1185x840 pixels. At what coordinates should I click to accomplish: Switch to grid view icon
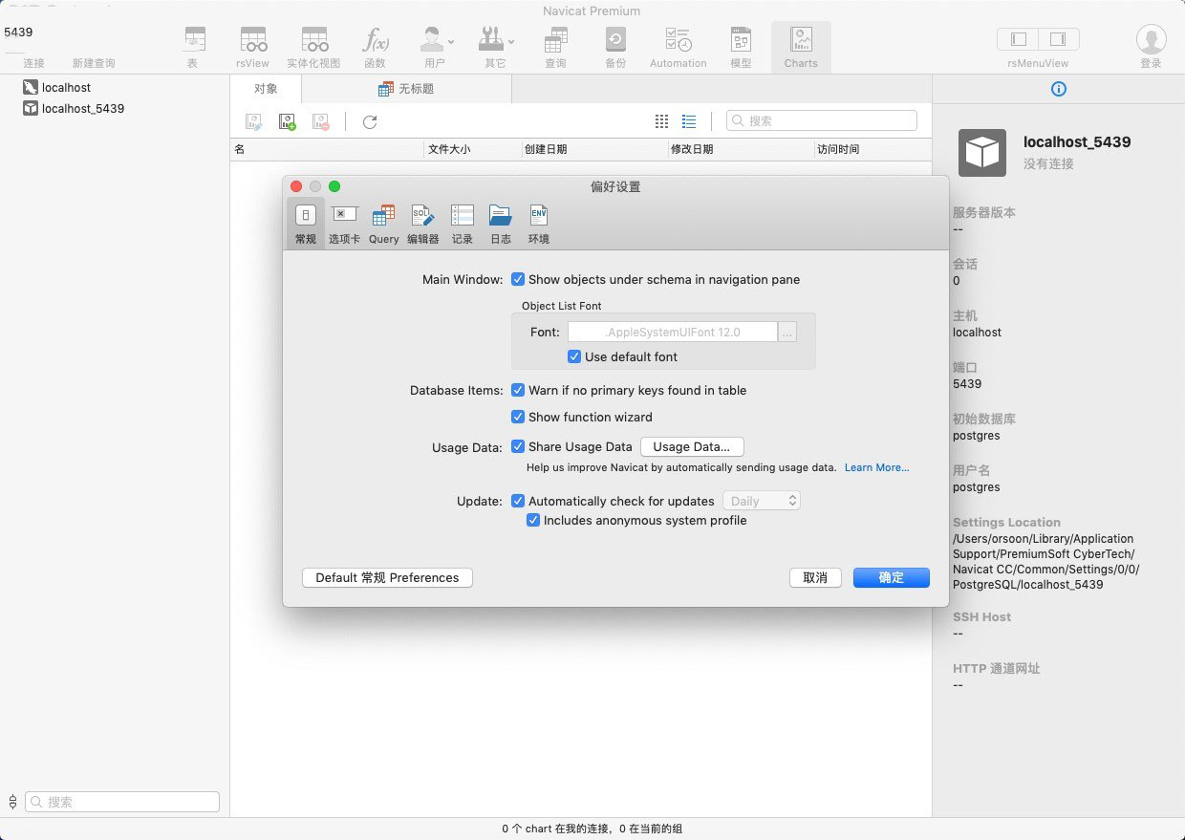pos(661,121)
